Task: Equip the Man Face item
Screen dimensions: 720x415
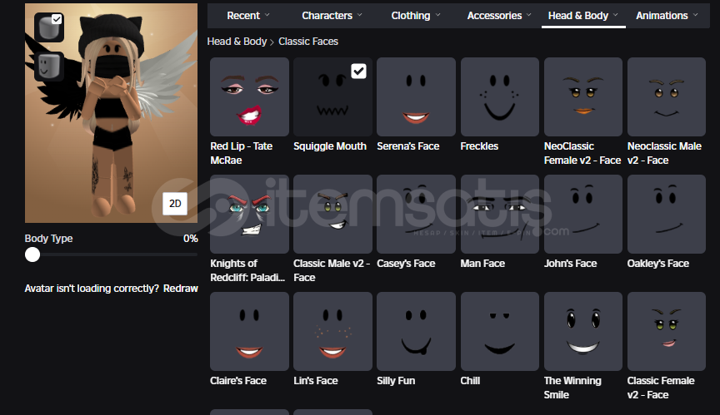Action: click(x=500, y=214)
